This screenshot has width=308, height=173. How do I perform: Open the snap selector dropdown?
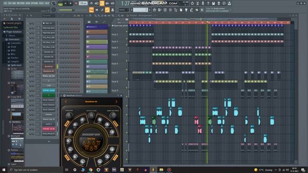coord(123,10)
